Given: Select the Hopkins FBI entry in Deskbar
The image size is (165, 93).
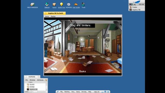Looking at the screenshot, I should [137, 10].
